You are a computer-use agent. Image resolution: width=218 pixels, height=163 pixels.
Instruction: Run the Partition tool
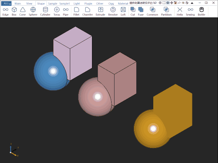point(166,11)
